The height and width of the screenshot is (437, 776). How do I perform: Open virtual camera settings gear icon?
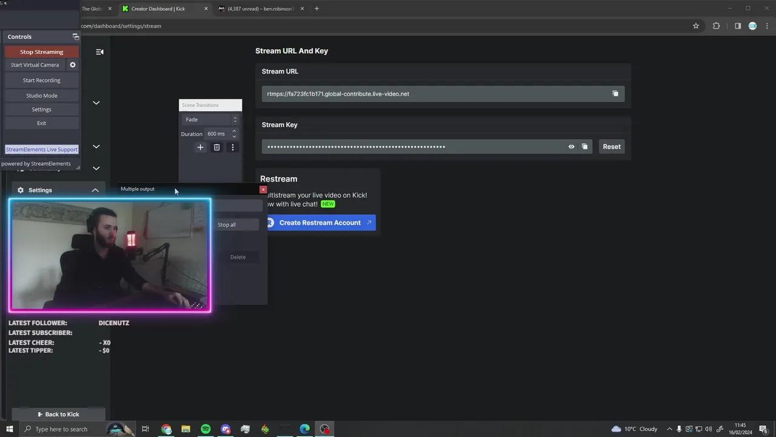[73, 65]
